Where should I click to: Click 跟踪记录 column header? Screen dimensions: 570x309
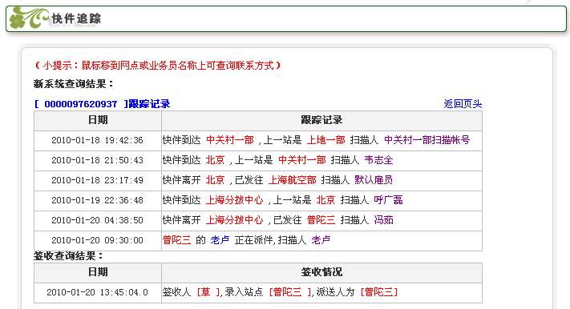[x=321, y=120]
